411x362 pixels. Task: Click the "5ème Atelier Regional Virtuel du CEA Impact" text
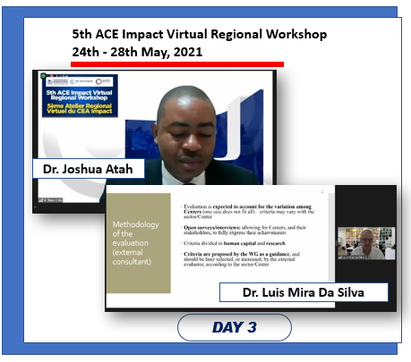coord(80,108)
